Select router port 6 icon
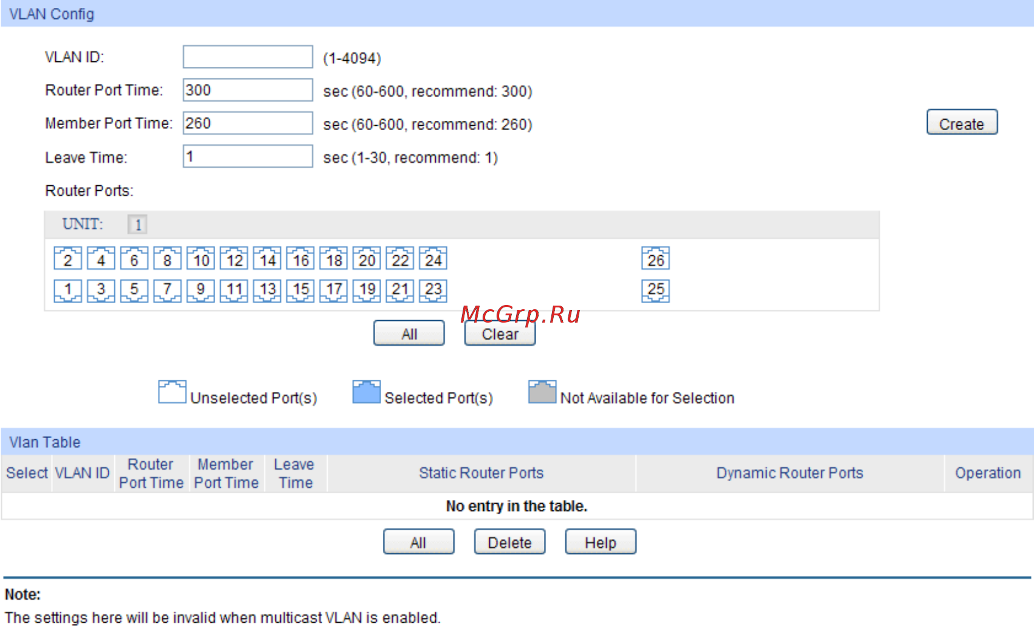The height and width of the screenshot is (627, 1034). [134, 258]
